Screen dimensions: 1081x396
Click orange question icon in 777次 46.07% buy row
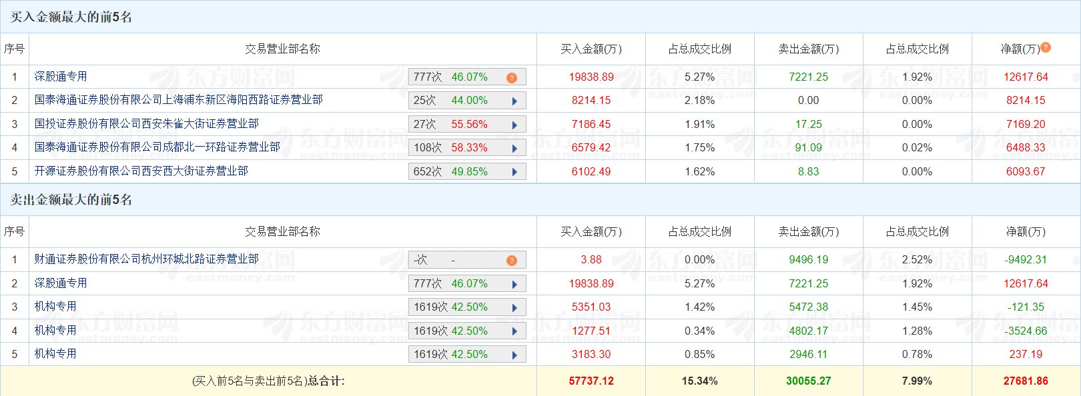coord(511,77)
